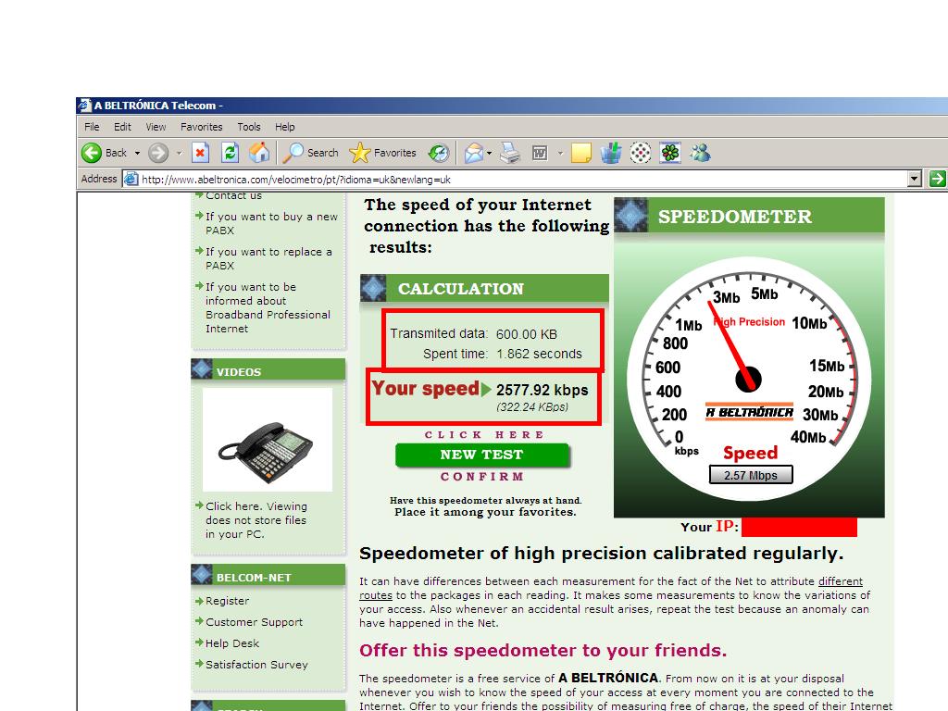This screenshot has height=711, width=948.
Task: Refresh the current page
Action: (x=230, y=153)
